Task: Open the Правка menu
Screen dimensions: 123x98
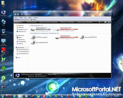Action: point(21,17)
